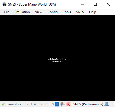This screenshot has height=107, width=115.
Task: Click the BSNES (Performance) core label
Action: click(x=87, y=104)
